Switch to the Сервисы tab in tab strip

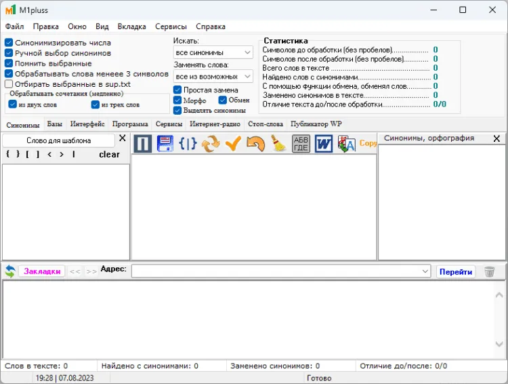pos(169,123)
